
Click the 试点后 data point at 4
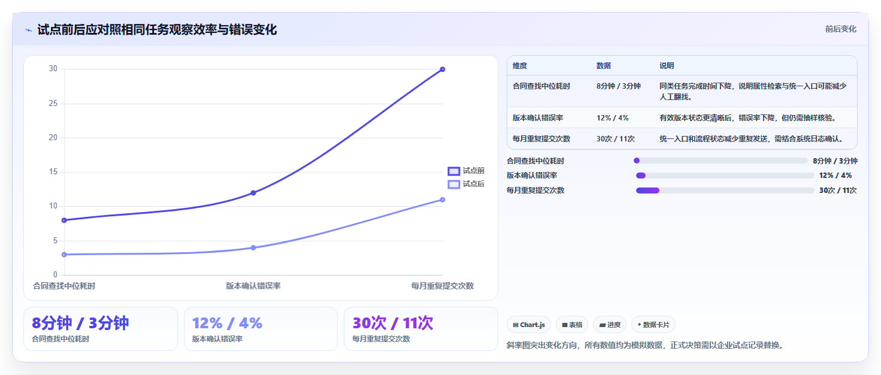coord(253,247)
